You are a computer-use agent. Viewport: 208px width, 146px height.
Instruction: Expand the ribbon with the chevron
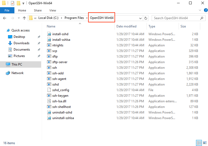pyautogui.click(x=200, y=10)
